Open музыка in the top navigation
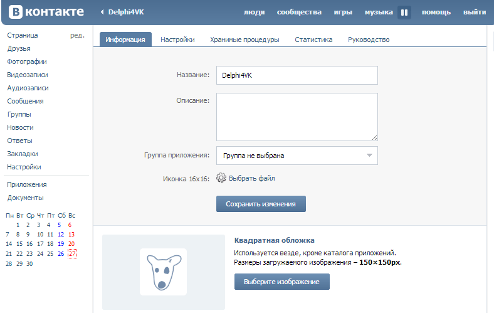 coord(379,12)
